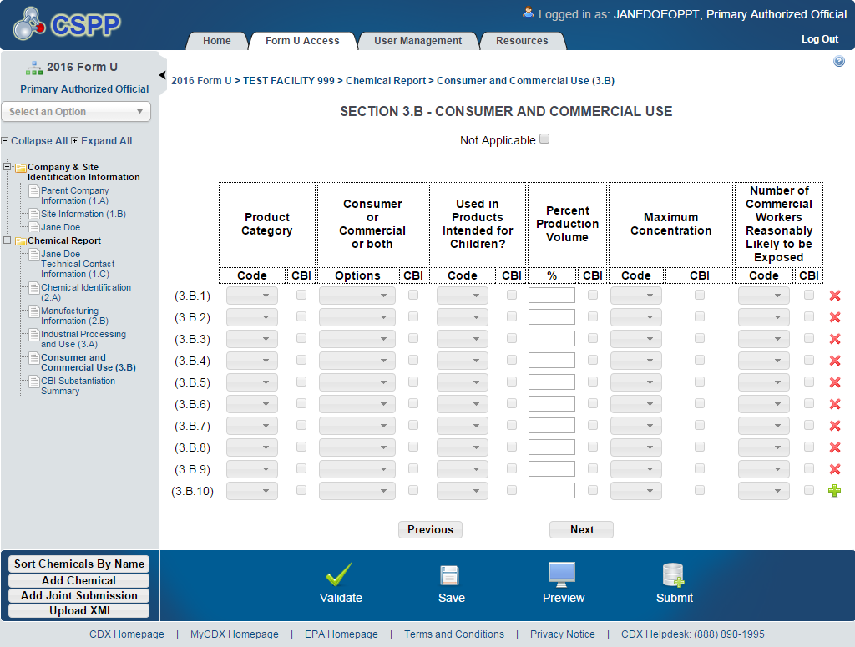The width and height of the screenshot is (855, 647).
Task: Open the Select an Option dropdown
Action: [x=76, y=112]
